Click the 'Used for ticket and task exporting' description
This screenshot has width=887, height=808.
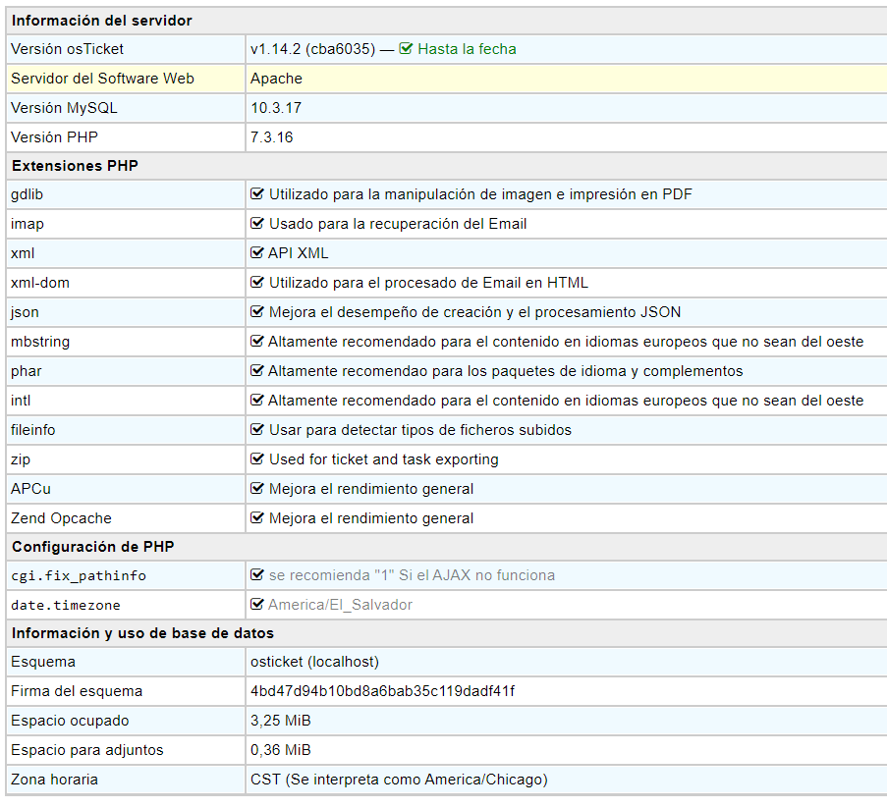(x=383, y=459)
